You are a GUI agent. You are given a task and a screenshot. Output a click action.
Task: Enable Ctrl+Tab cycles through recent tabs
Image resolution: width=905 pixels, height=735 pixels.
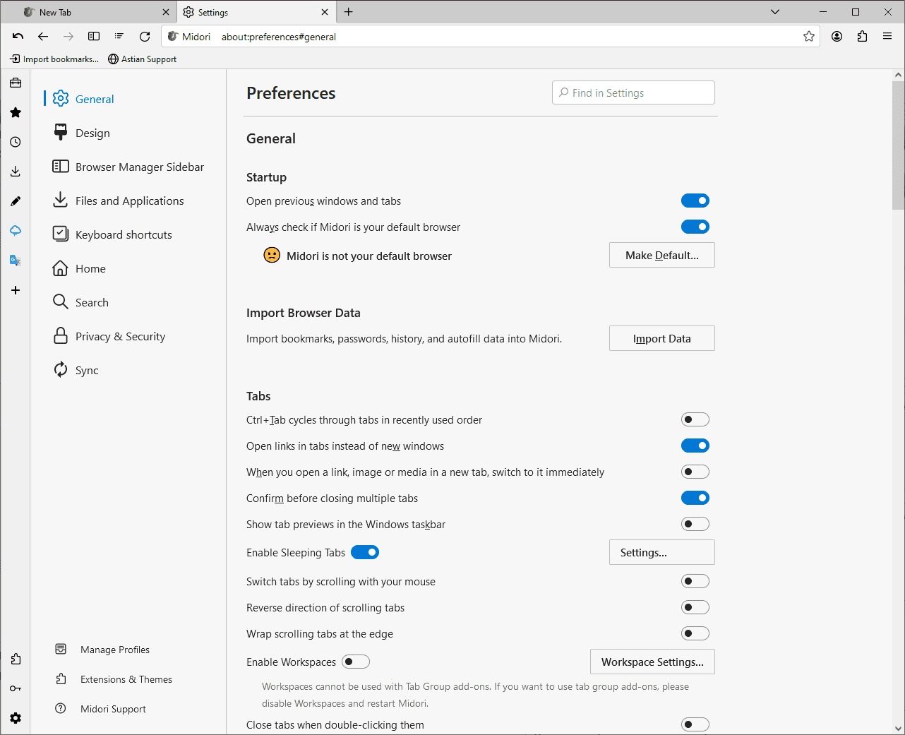click(695, 420)
